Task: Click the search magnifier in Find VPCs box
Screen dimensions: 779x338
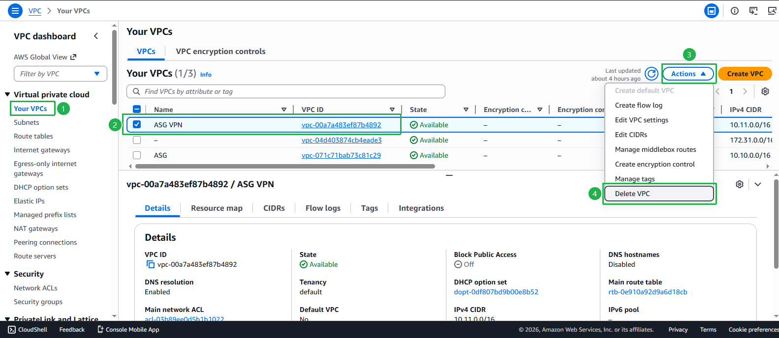Action: pos(136,91)
